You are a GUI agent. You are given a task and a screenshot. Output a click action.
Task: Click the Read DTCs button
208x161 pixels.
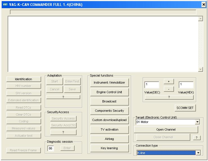[24, 108]
